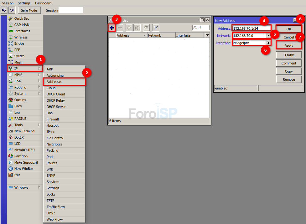
Task: Click the undo arrow in top toolbar
Action: coord(4,10)
